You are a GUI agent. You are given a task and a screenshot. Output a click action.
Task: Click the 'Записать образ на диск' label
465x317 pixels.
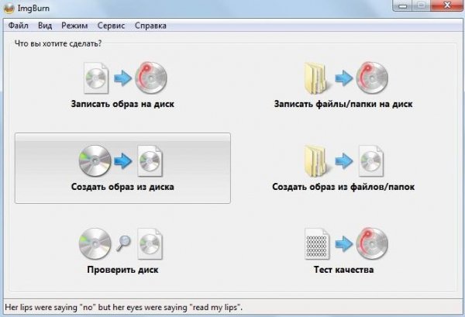coord(122,104)
